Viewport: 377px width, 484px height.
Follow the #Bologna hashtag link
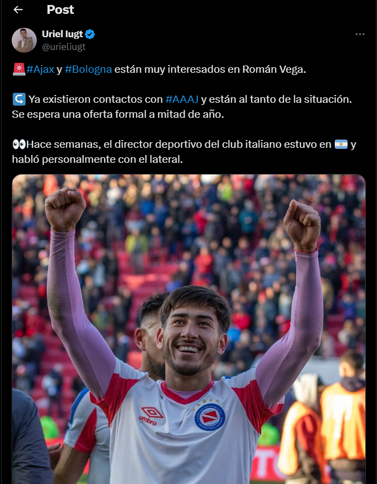(88, 69)
